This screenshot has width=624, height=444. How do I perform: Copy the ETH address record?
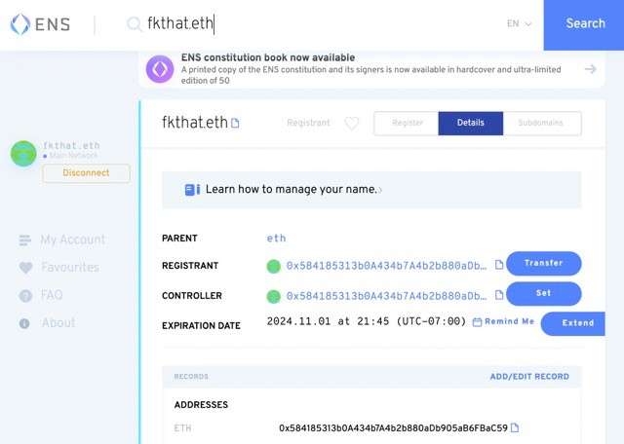[515, 427]
